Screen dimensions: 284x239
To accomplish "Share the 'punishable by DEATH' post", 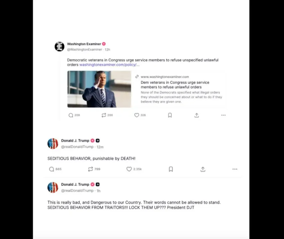I will click(203, 169).
